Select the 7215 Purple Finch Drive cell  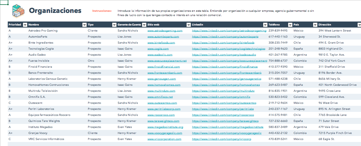click(x=335, y=133)
